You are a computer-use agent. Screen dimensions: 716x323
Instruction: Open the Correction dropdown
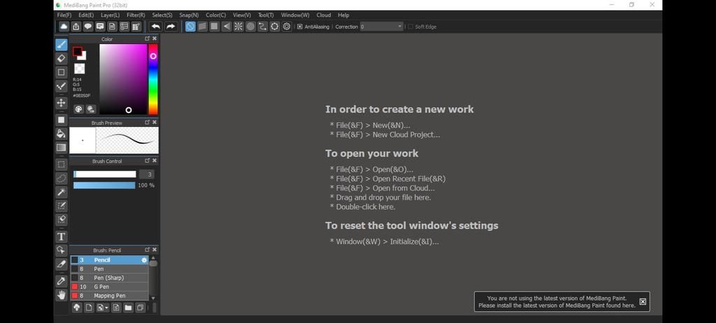click(x=382, y=27)
